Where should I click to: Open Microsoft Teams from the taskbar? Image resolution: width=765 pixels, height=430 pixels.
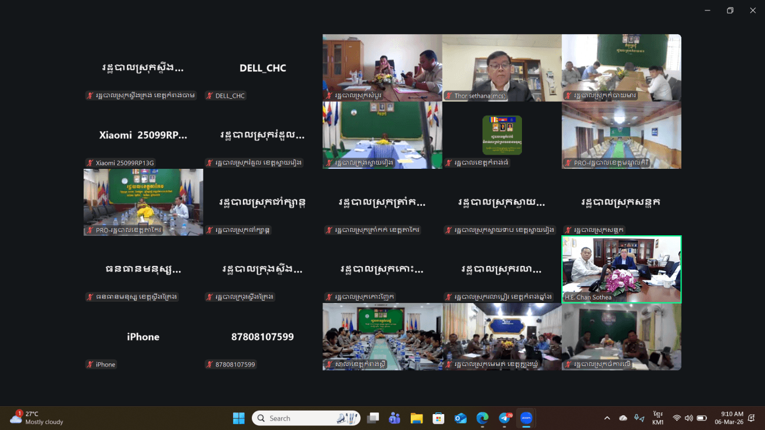coord(394,418)
